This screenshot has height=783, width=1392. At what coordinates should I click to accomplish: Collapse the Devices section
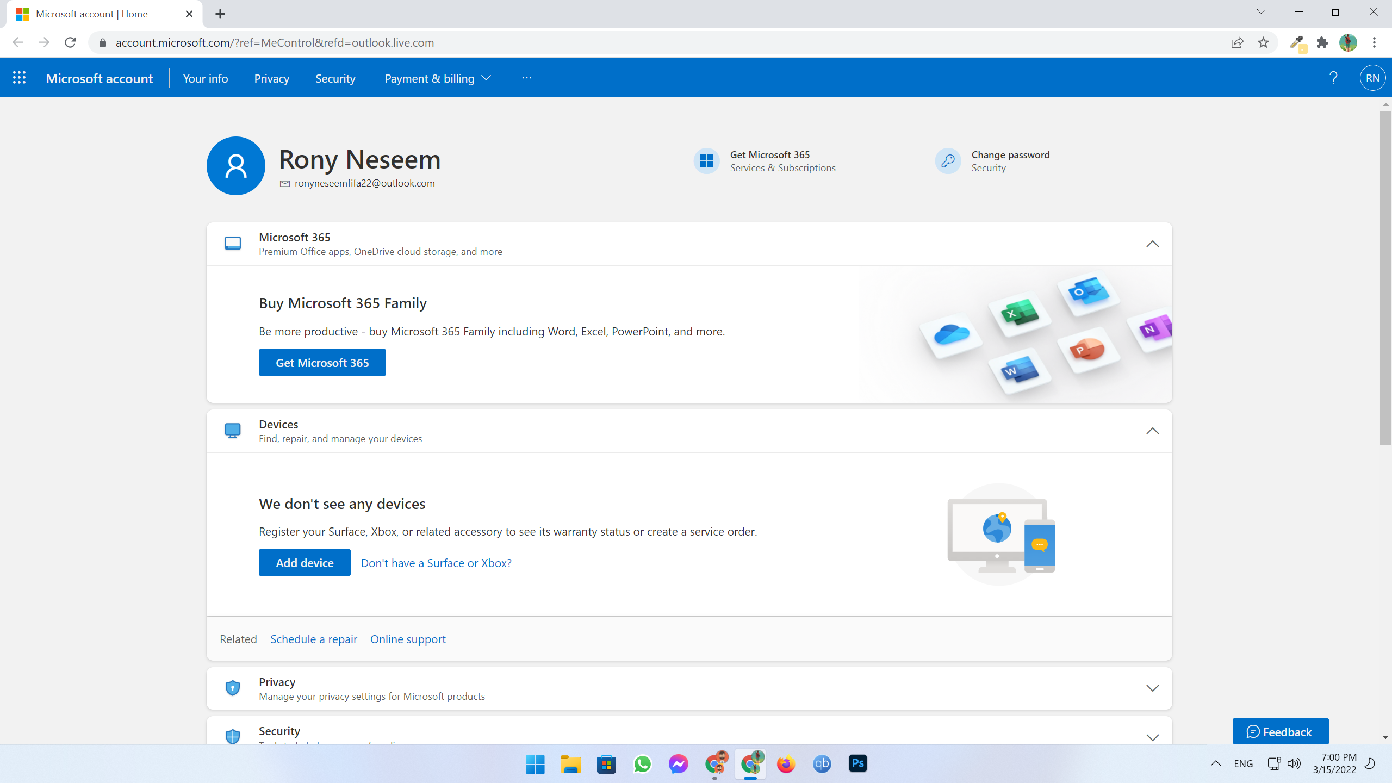(1153, 431)
